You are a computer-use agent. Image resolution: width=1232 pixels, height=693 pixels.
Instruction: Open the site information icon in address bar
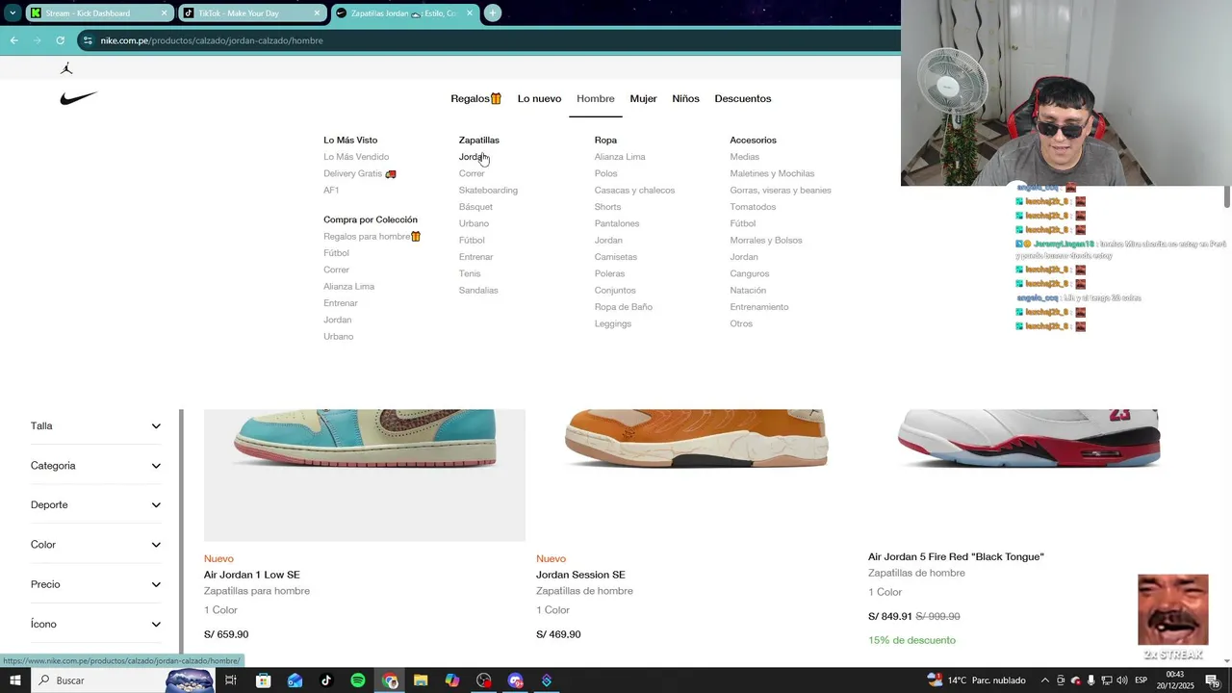(x=88, y=40)
